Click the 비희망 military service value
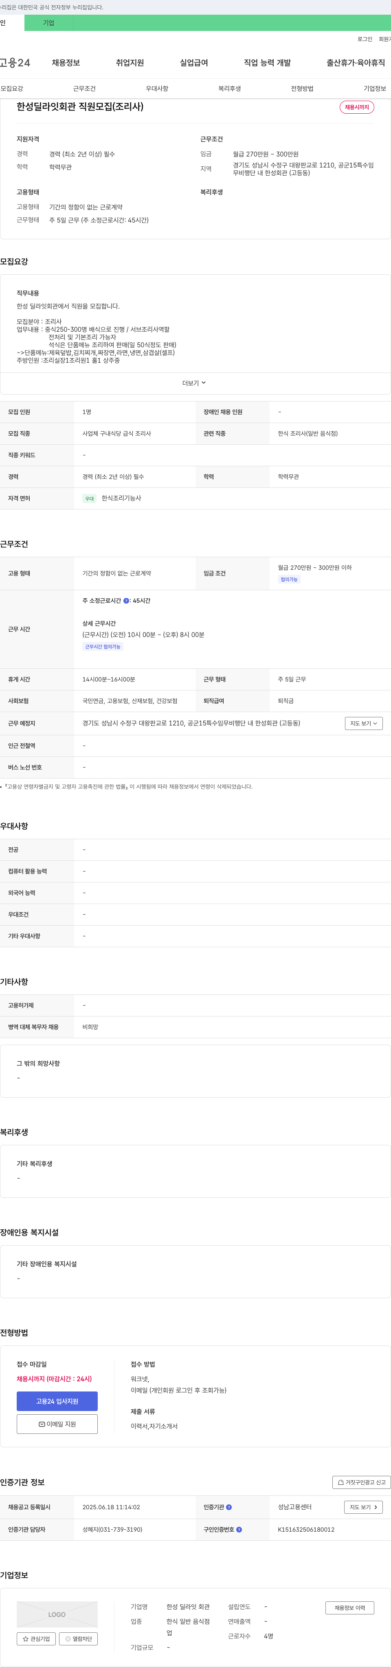391x1667 pixels. click(x=90, y=1027)
